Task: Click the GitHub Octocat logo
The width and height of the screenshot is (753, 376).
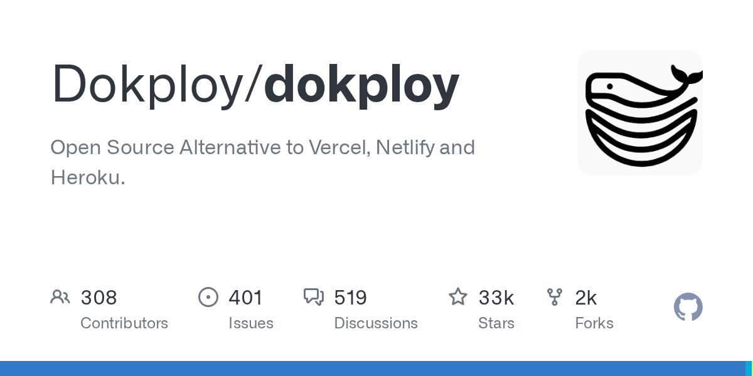Action: (x=688, y=307)
